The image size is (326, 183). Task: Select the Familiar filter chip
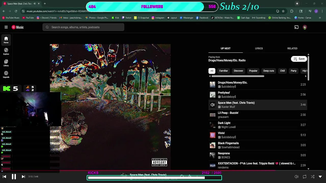(x=224, y=71)
